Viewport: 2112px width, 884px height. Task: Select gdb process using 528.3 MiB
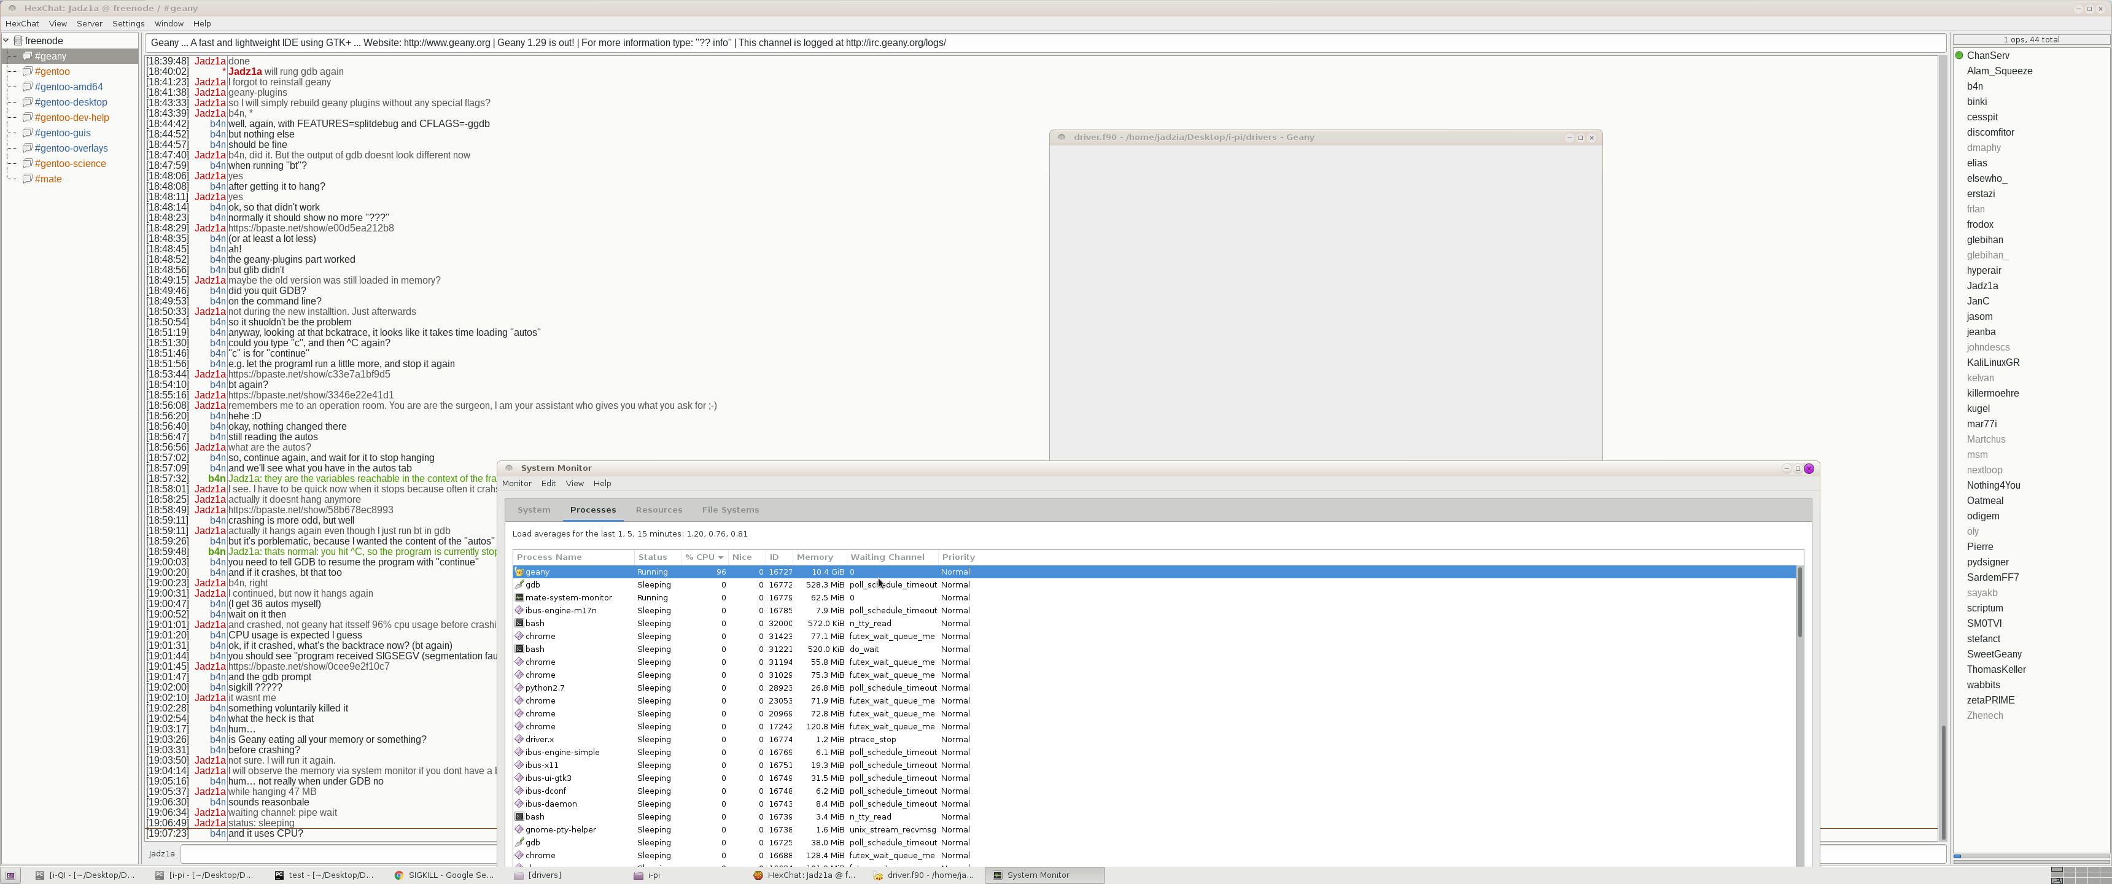[x=1154, y=584]
